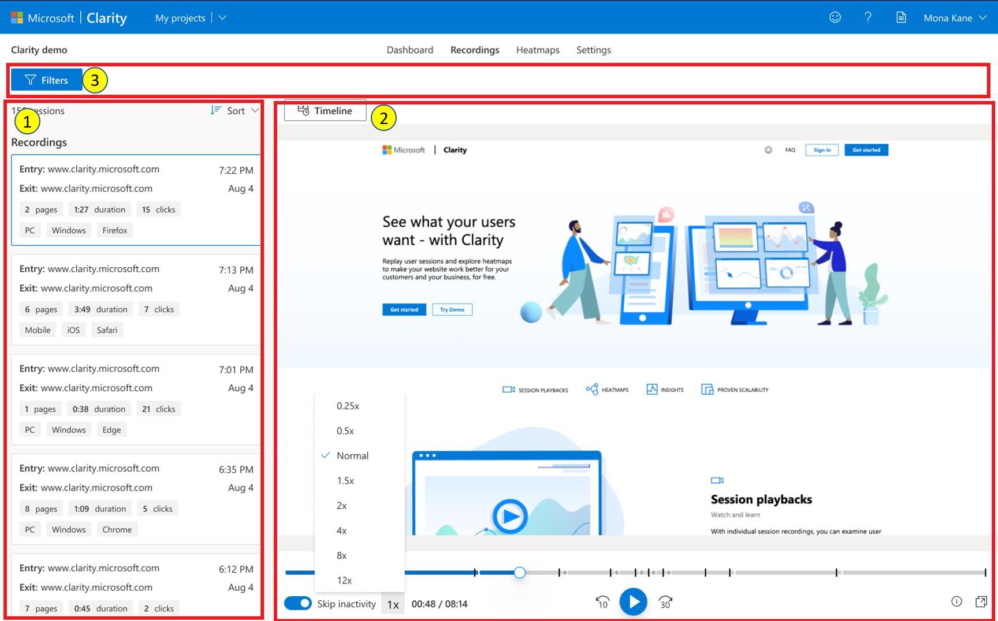Screen dimensions: 998x621
Task: Switch to the Recordings tab
Action: click(x=475, y=50)
